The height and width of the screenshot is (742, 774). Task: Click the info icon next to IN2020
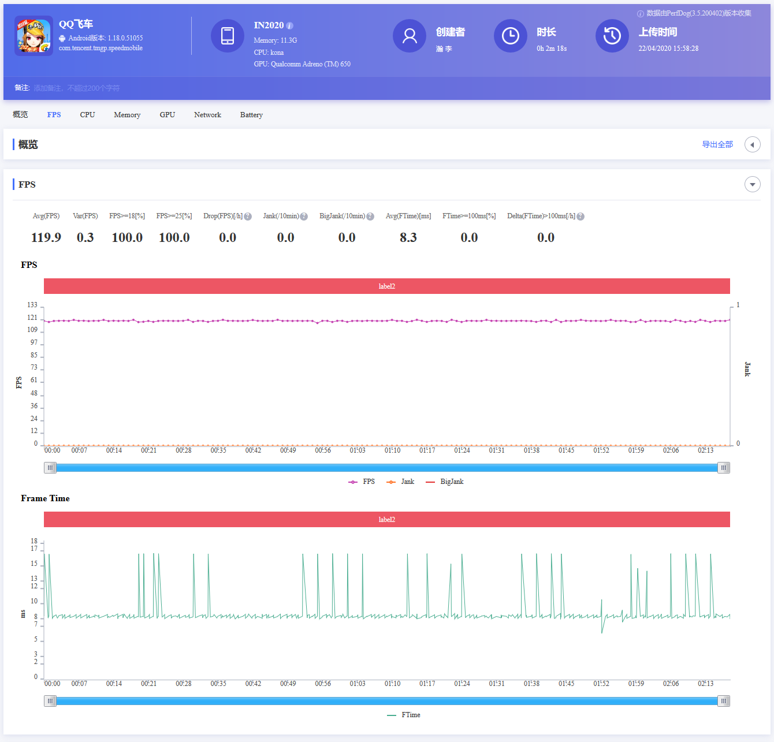290,26
